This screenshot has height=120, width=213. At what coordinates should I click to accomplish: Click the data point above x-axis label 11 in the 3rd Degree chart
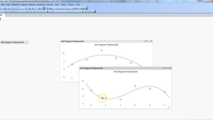[165, 92]
